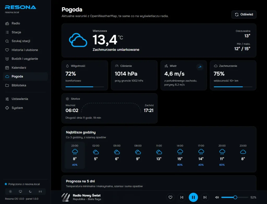267x204 pixels.
Task: Skip to the next station
Action: coord(205,197)
